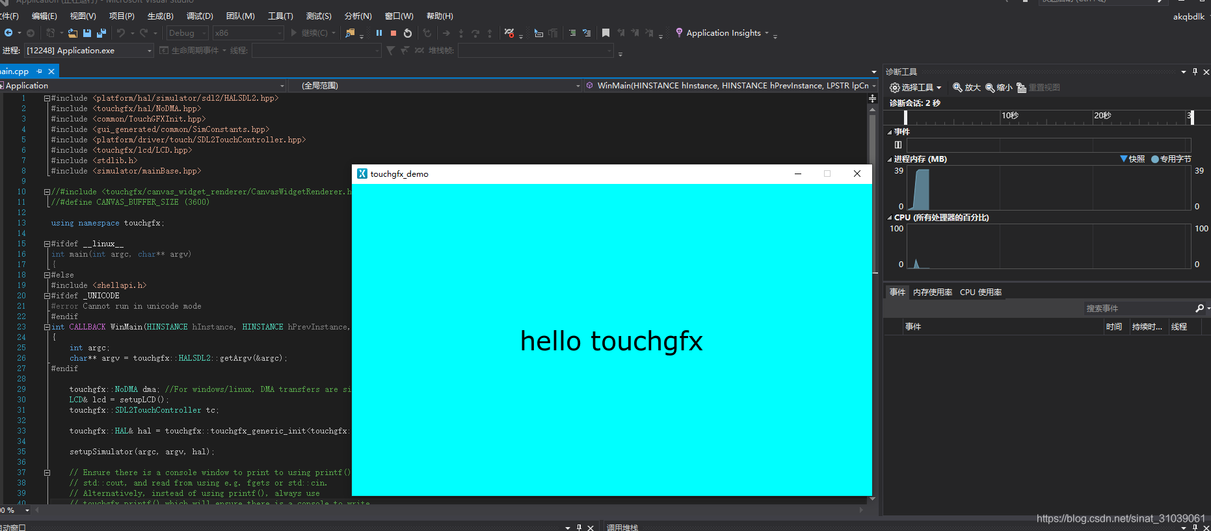1211x531 pixels.
Task: Click Continue (继续) debug button
Action: [313, 32]
